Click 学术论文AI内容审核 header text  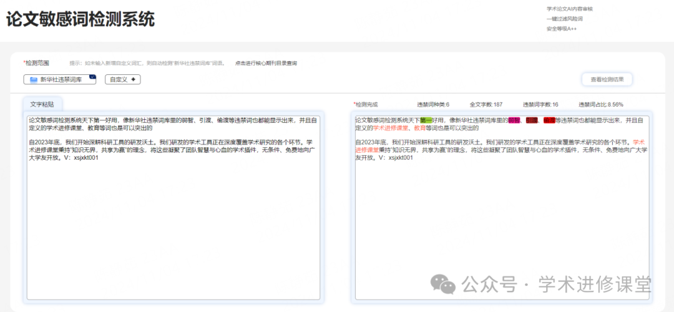570,9
